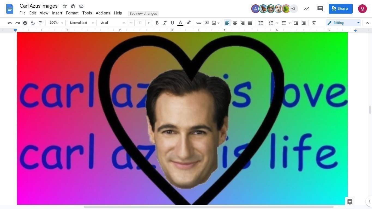The height and width of the screenshot is (209, 372).
Task: Open the File menu
Action: 22,13
